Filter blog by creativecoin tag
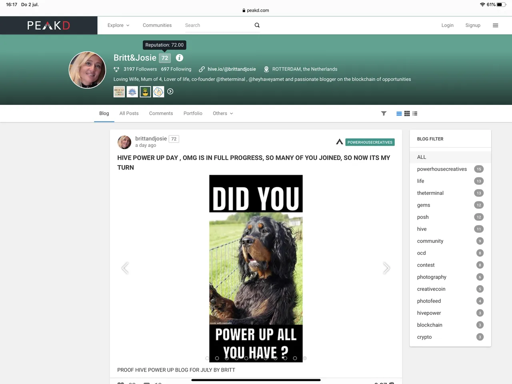 click(x=450, y=289)
